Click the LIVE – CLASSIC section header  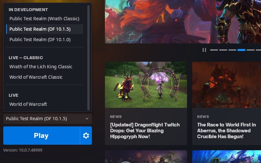click(x=26, y=57)
